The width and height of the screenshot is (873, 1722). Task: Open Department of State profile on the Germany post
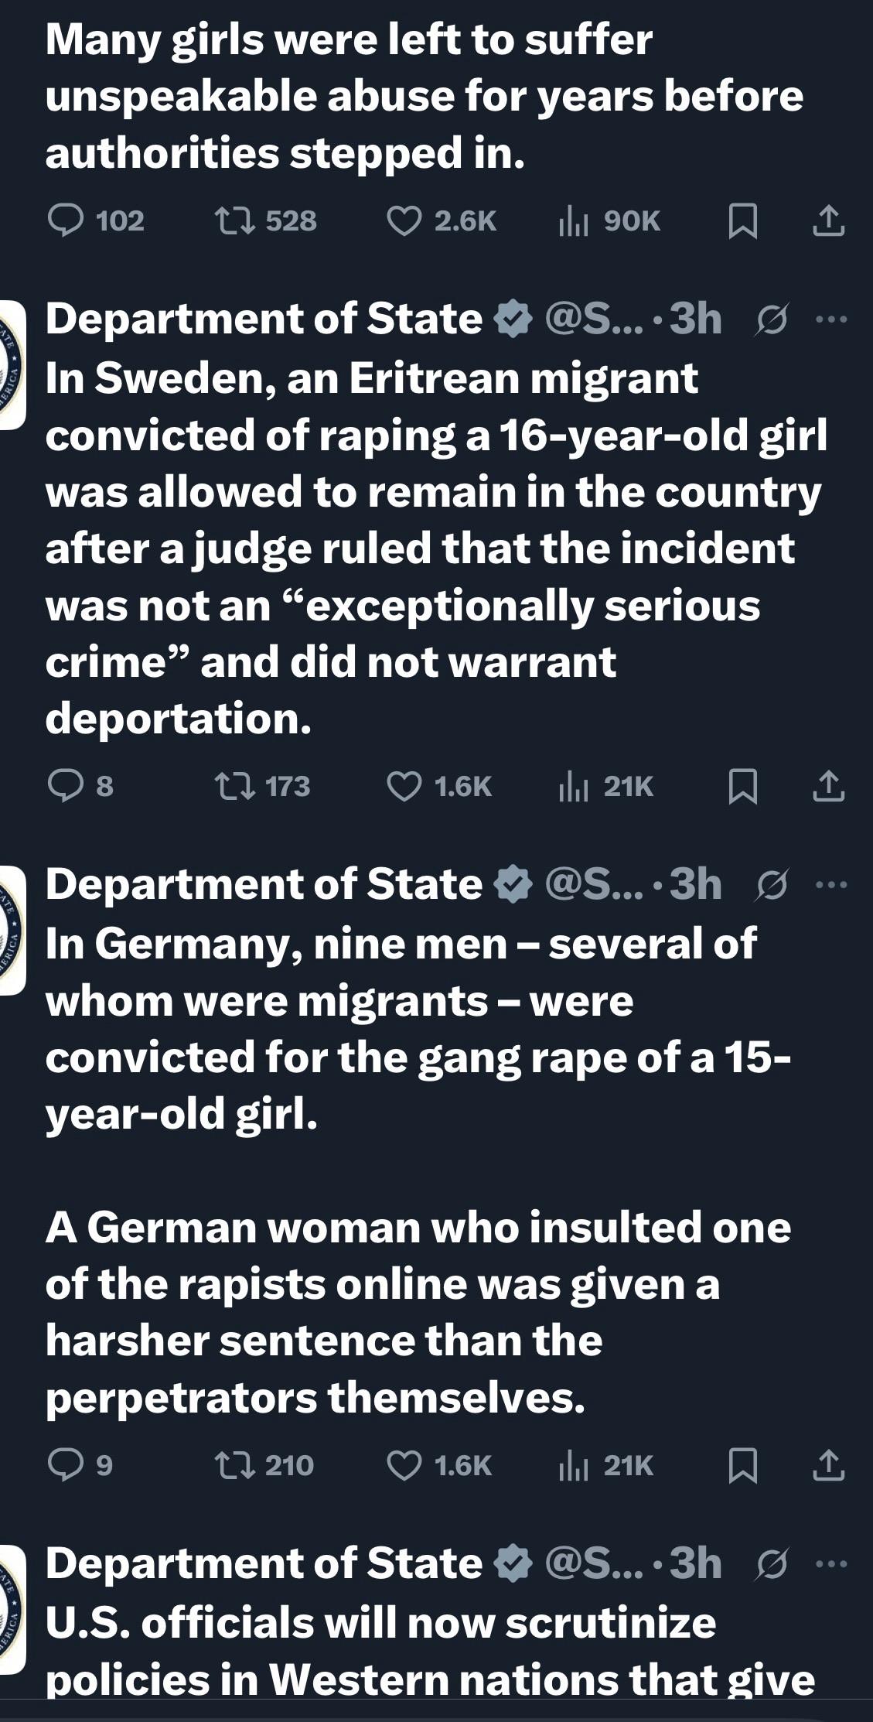[263, 884]
